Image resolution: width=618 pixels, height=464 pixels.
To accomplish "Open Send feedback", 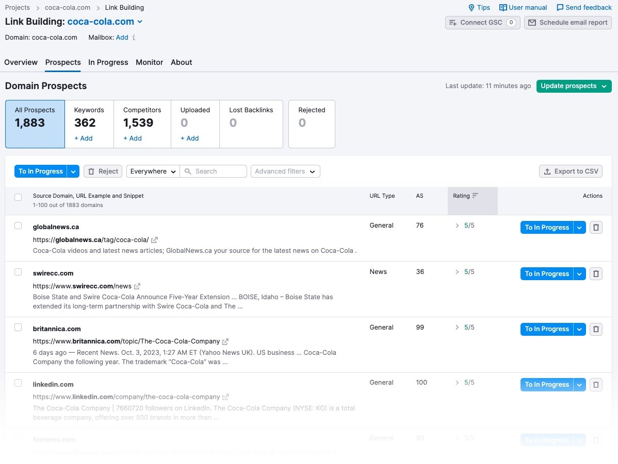I will tap(584, 7).
